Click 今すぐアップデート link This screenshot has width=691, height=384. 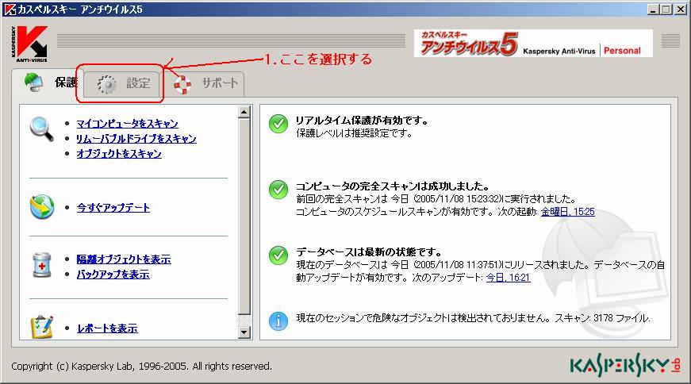tap(113, 208)
